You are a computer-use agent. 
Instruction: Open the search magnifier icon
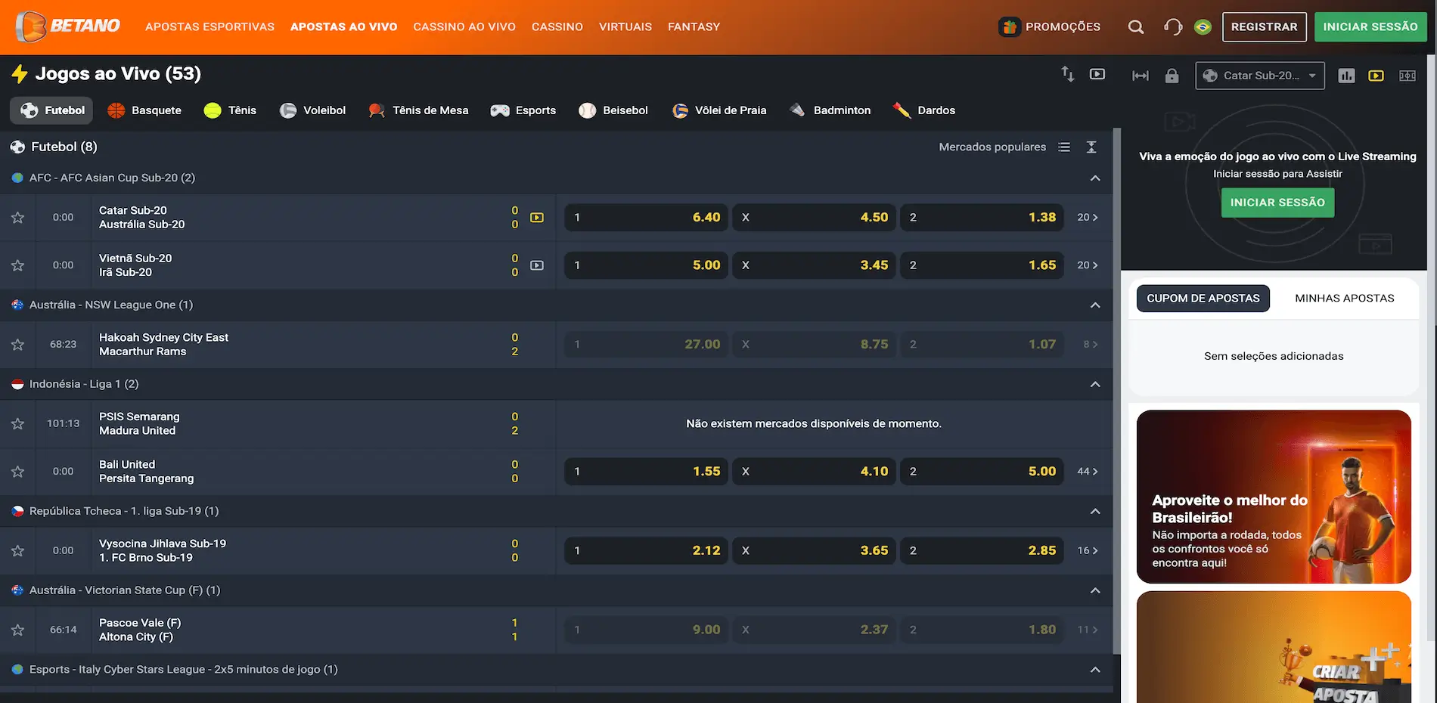coord(1135,27)
